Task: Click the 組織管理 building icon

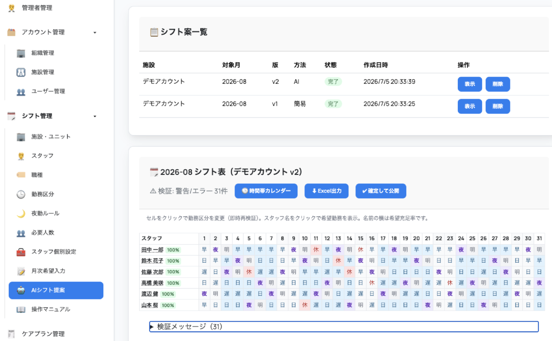Action: point(21,53)
